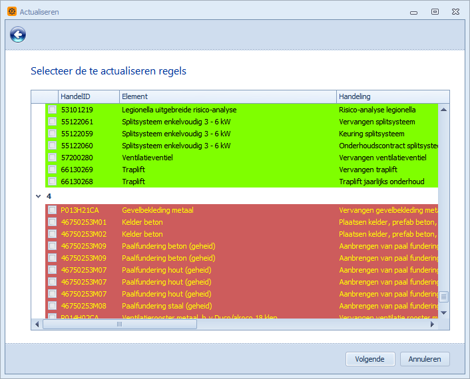This screenshot has height=379, width=470.
Task: Select 'Ventilatieventiel' element cell
Action: [x=228, y=158]
